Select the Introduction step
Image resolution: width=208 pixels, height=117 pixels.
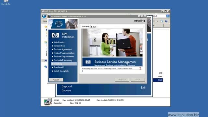pos(59,46)
